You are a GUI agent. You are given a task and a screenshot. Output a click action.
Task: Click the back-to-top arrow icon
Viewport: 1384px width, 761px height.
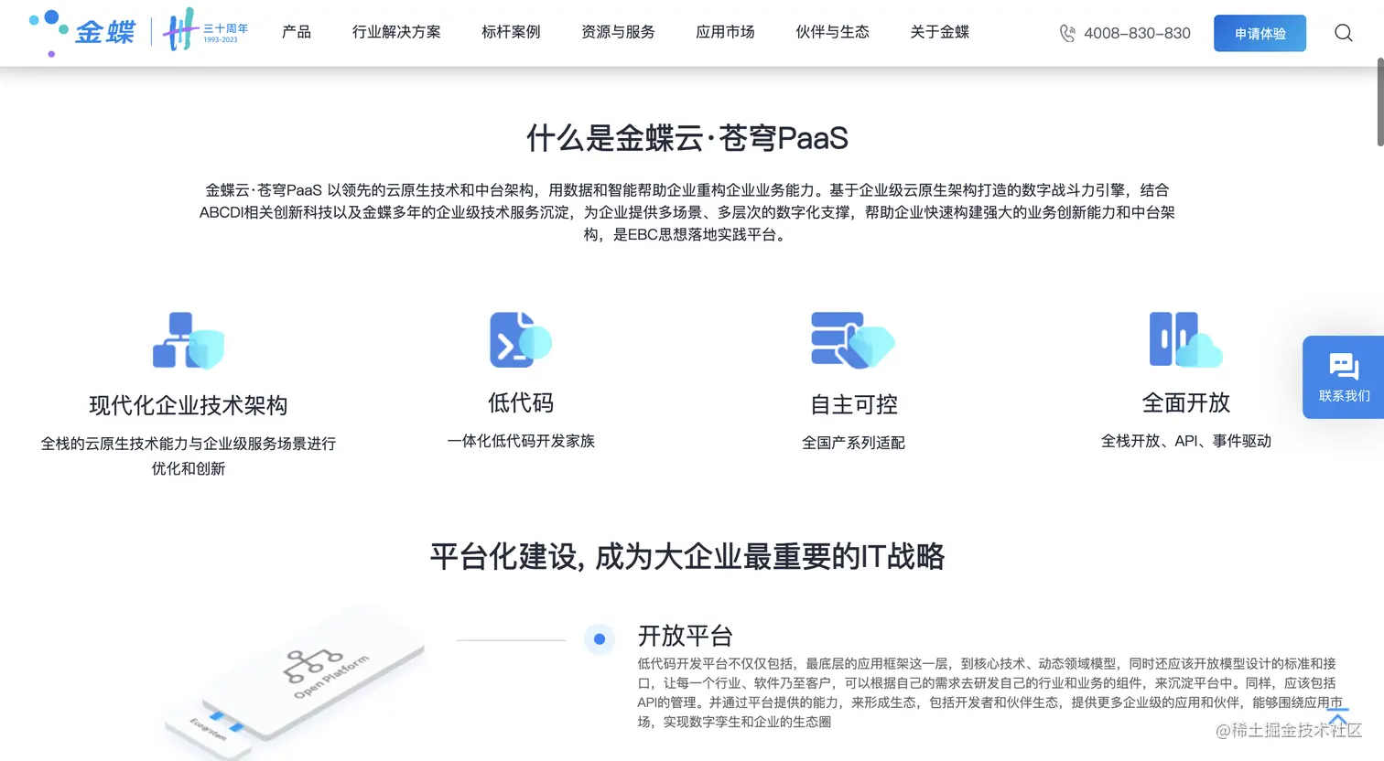click(1338, 715)
